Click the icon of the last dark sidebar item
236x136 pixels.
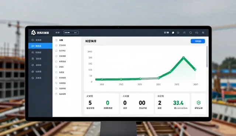(x=33, y=78)
